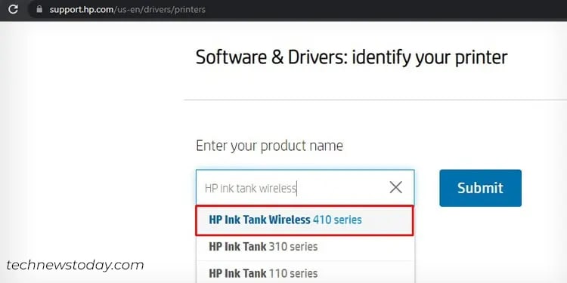The width and height of the screenshot is (567, 283).
Task: Click the technewstoday.com watermark
Action: 75,266
